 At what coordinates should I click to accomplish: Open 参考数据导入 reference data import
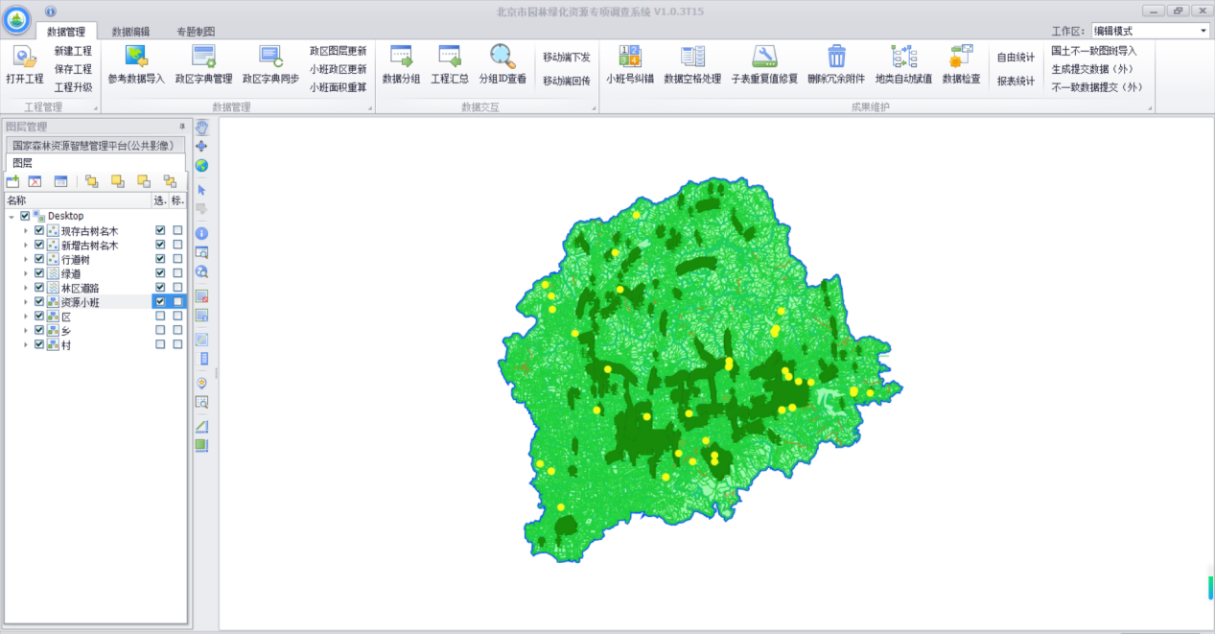[x=136, y=58]
